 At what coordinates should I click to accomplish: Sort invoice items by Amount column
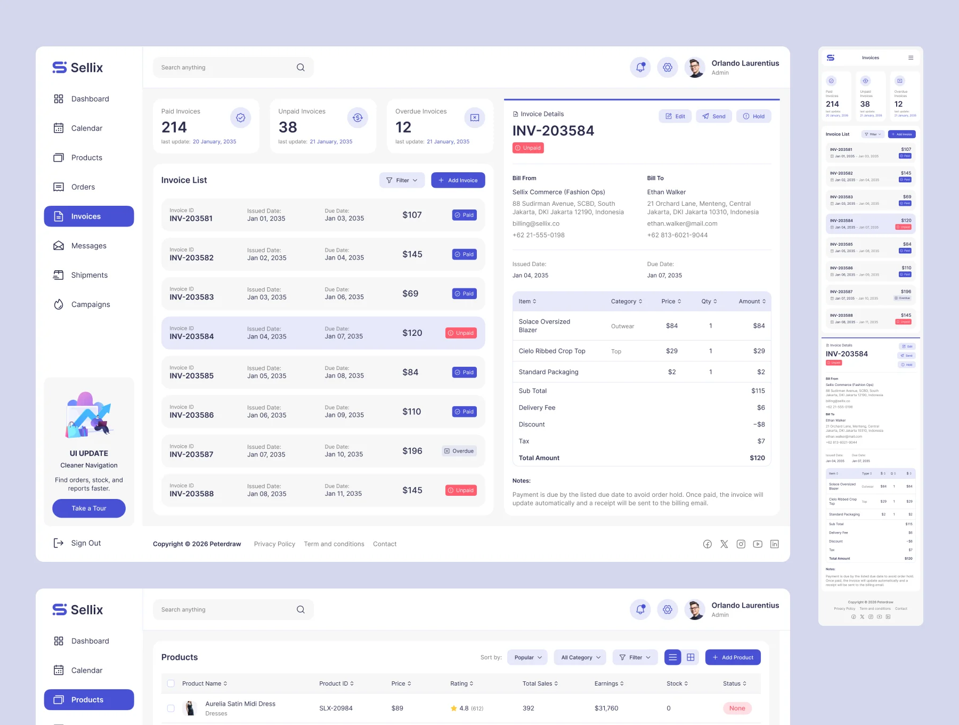(752, 301)
